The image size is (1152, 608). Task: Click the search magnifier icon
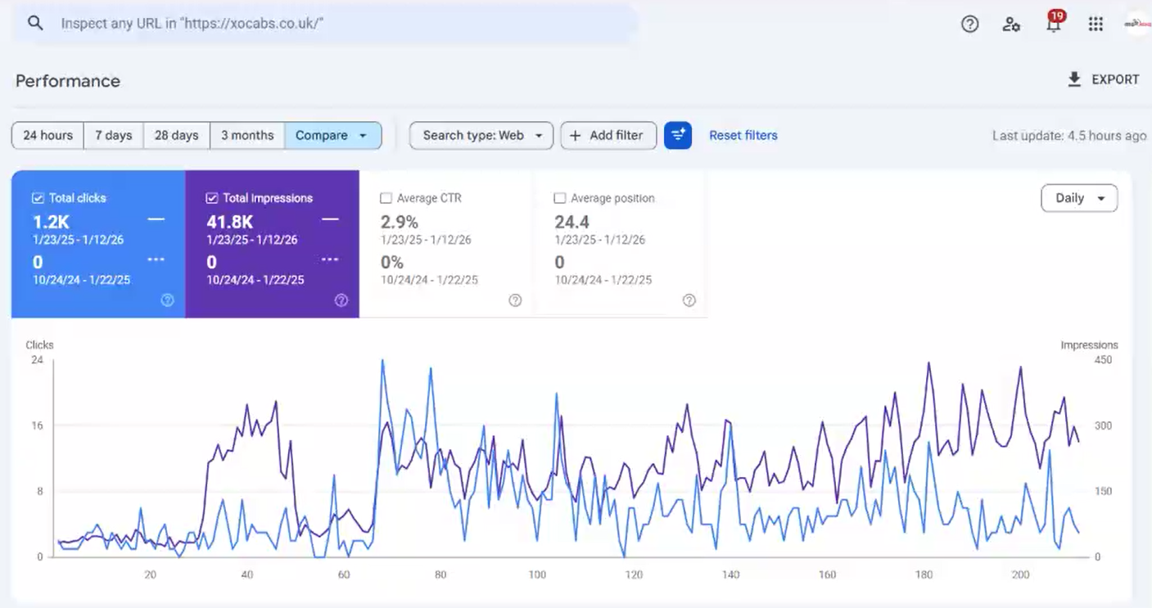pos(33,23)
